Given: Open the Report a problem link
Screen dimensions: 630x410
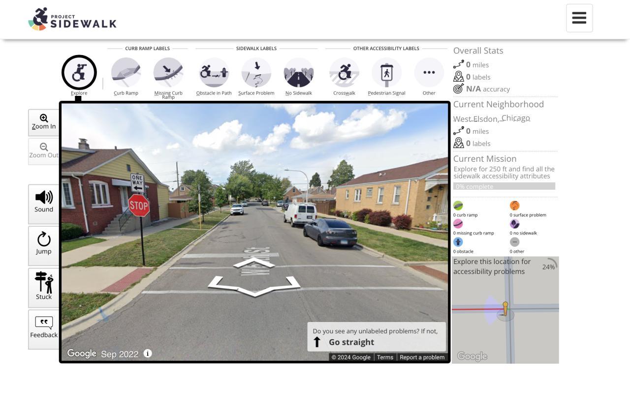Looking at the screenshot, I should click(422, 357).
